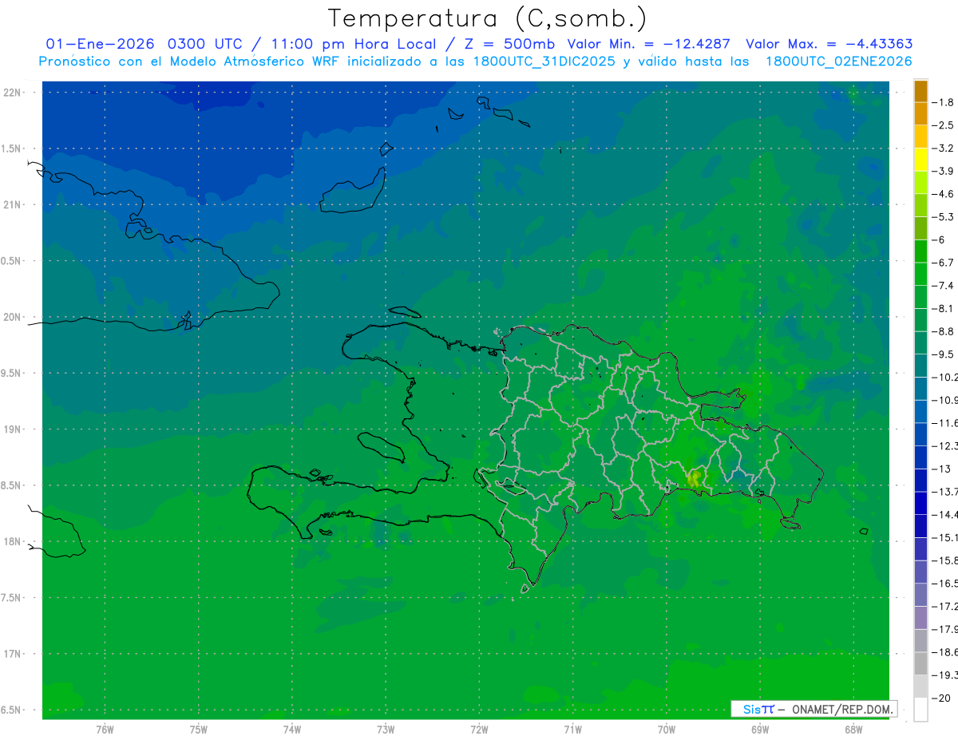The width and height of the screenshot is (958, 740).
Task: Click the '-1.8' legend value
Action: (944, 102)
